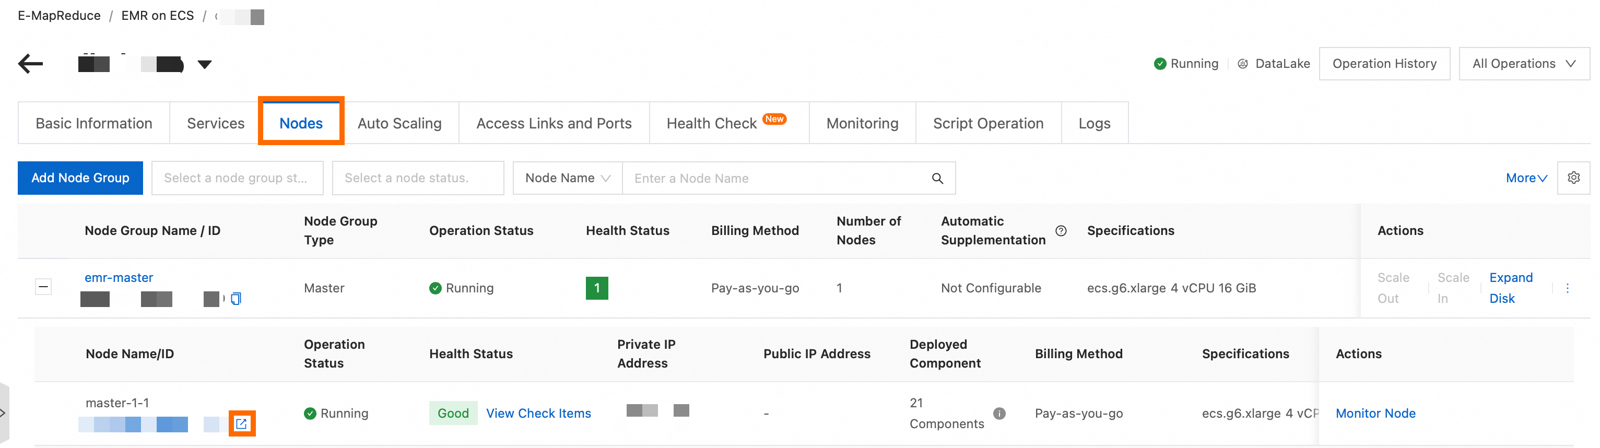Screen dimensions: 1600x448
Task: Expand the Node Name search type dropdown
Action: tap(568, 178)
